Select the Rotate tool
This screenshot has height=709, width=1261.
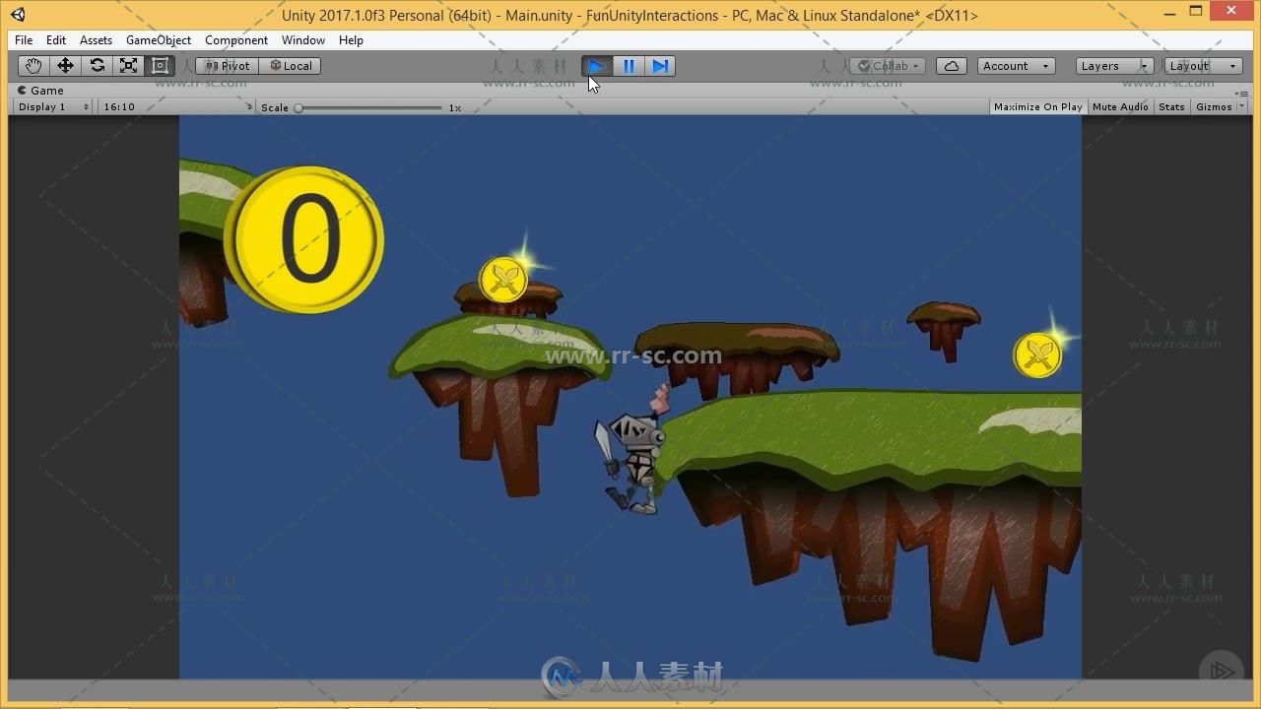point(97,66)
